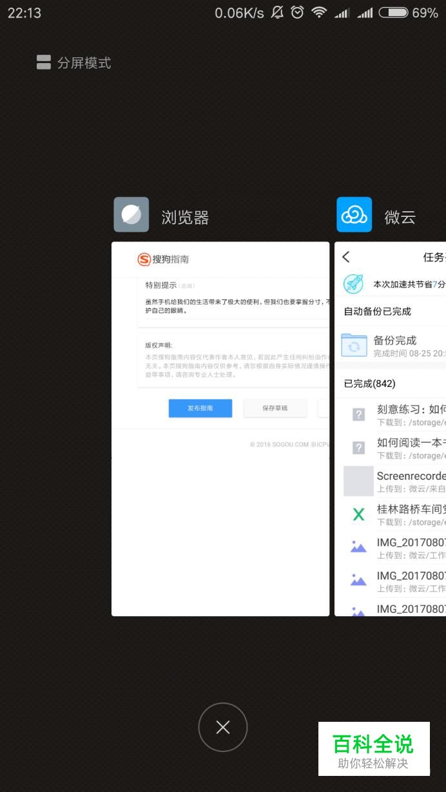Tap unknown-file icon beside 如何阅读一本
The height and width of the screenshot is (792, 446).
358,448
